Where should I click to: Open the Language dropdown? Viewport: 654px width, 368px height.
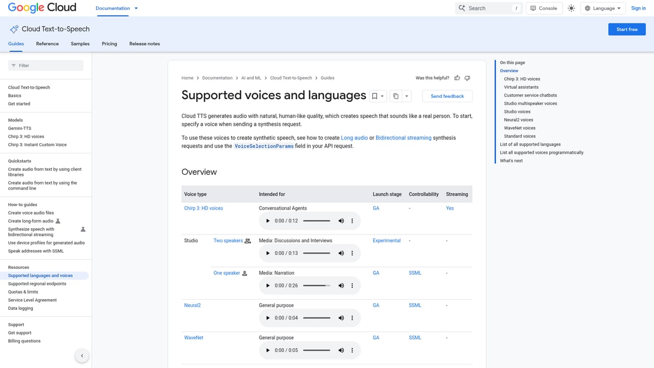click(603, 8)
